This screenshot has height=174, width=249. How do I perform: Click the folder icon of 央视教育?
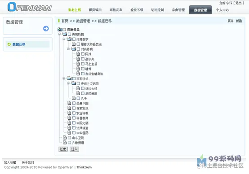65,34
